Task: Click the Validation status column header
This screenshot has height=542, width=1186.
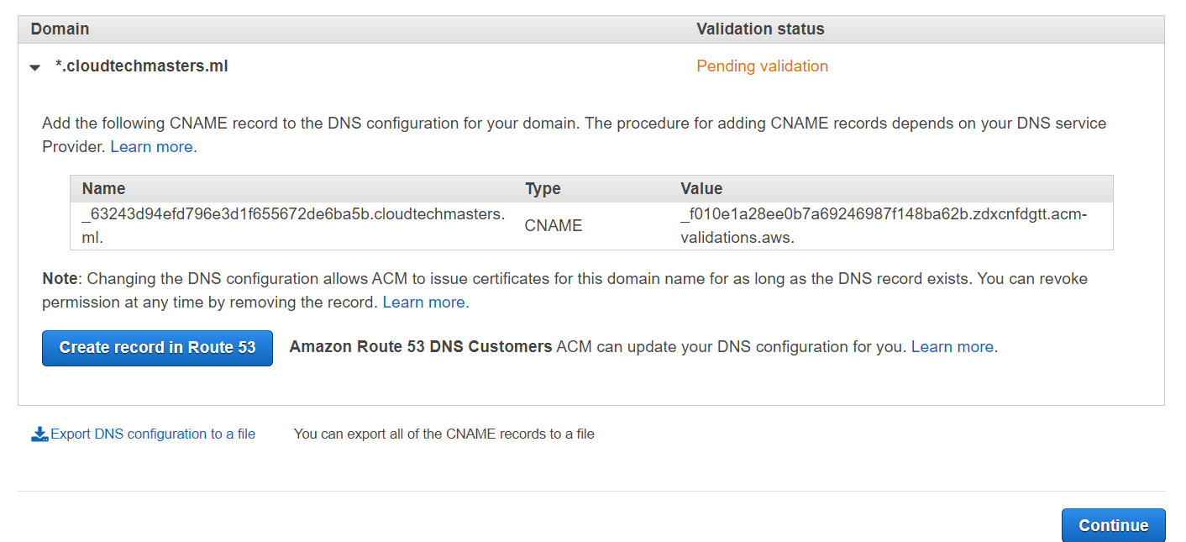Action: [760, 29]
